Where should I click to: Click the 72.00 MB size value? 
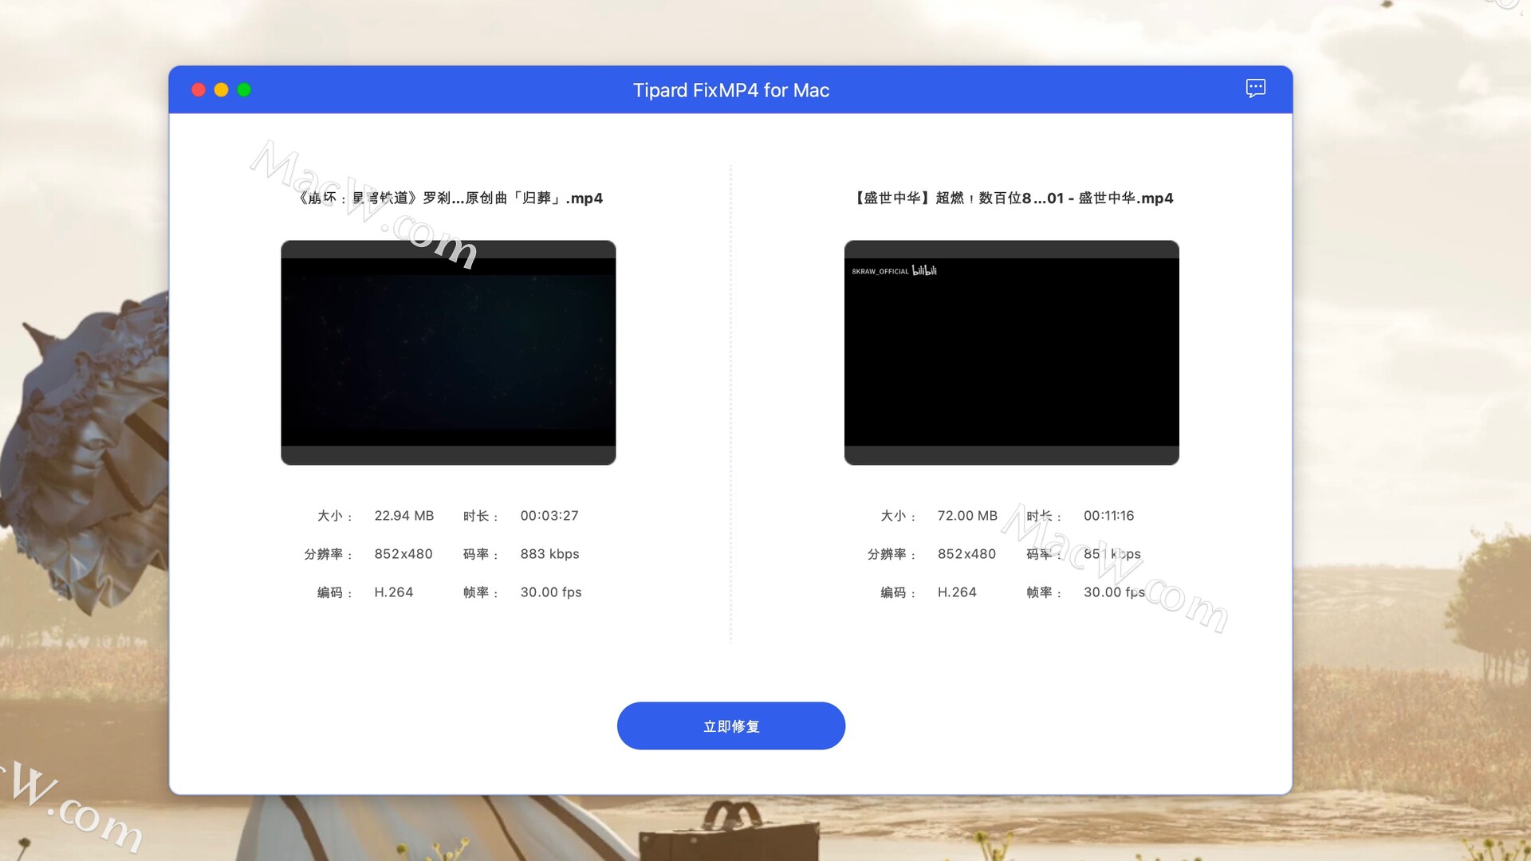(967, 516)
